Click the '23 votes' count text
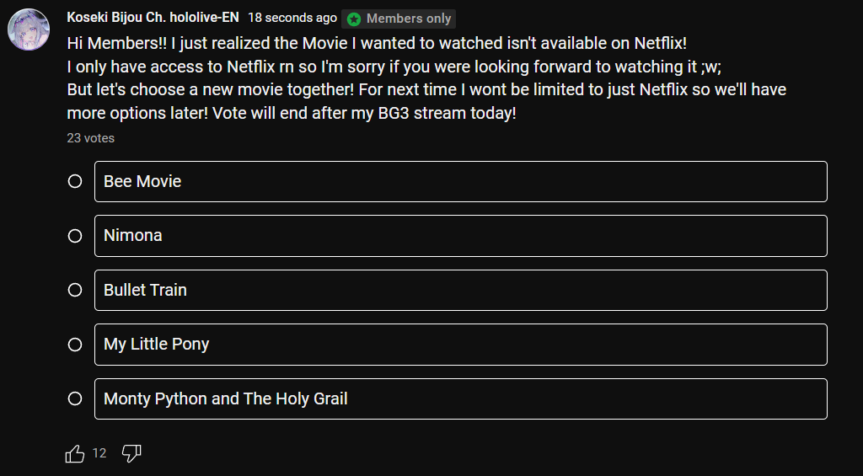The height and width of the screenshot is (476, 863). (x=91, y=138)
